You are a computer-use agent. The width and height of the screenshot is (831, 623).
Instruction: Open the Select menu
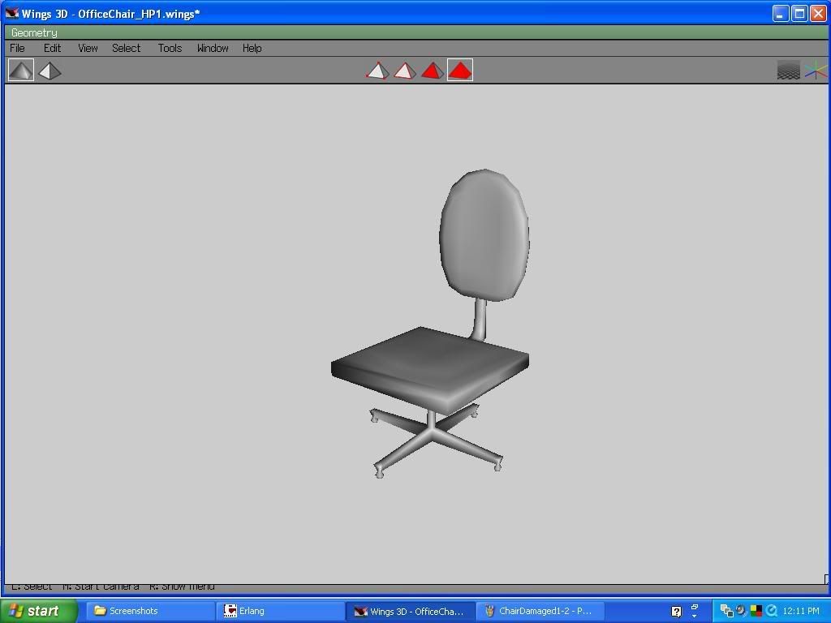(x=126, y=48)
